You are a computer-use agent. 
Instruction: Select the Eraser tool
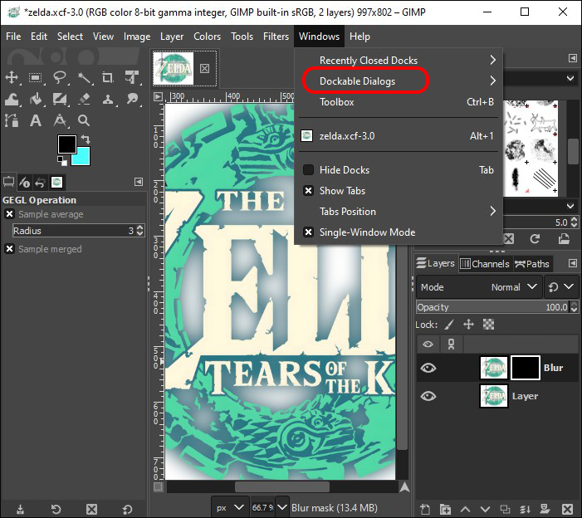click(84, 100)
